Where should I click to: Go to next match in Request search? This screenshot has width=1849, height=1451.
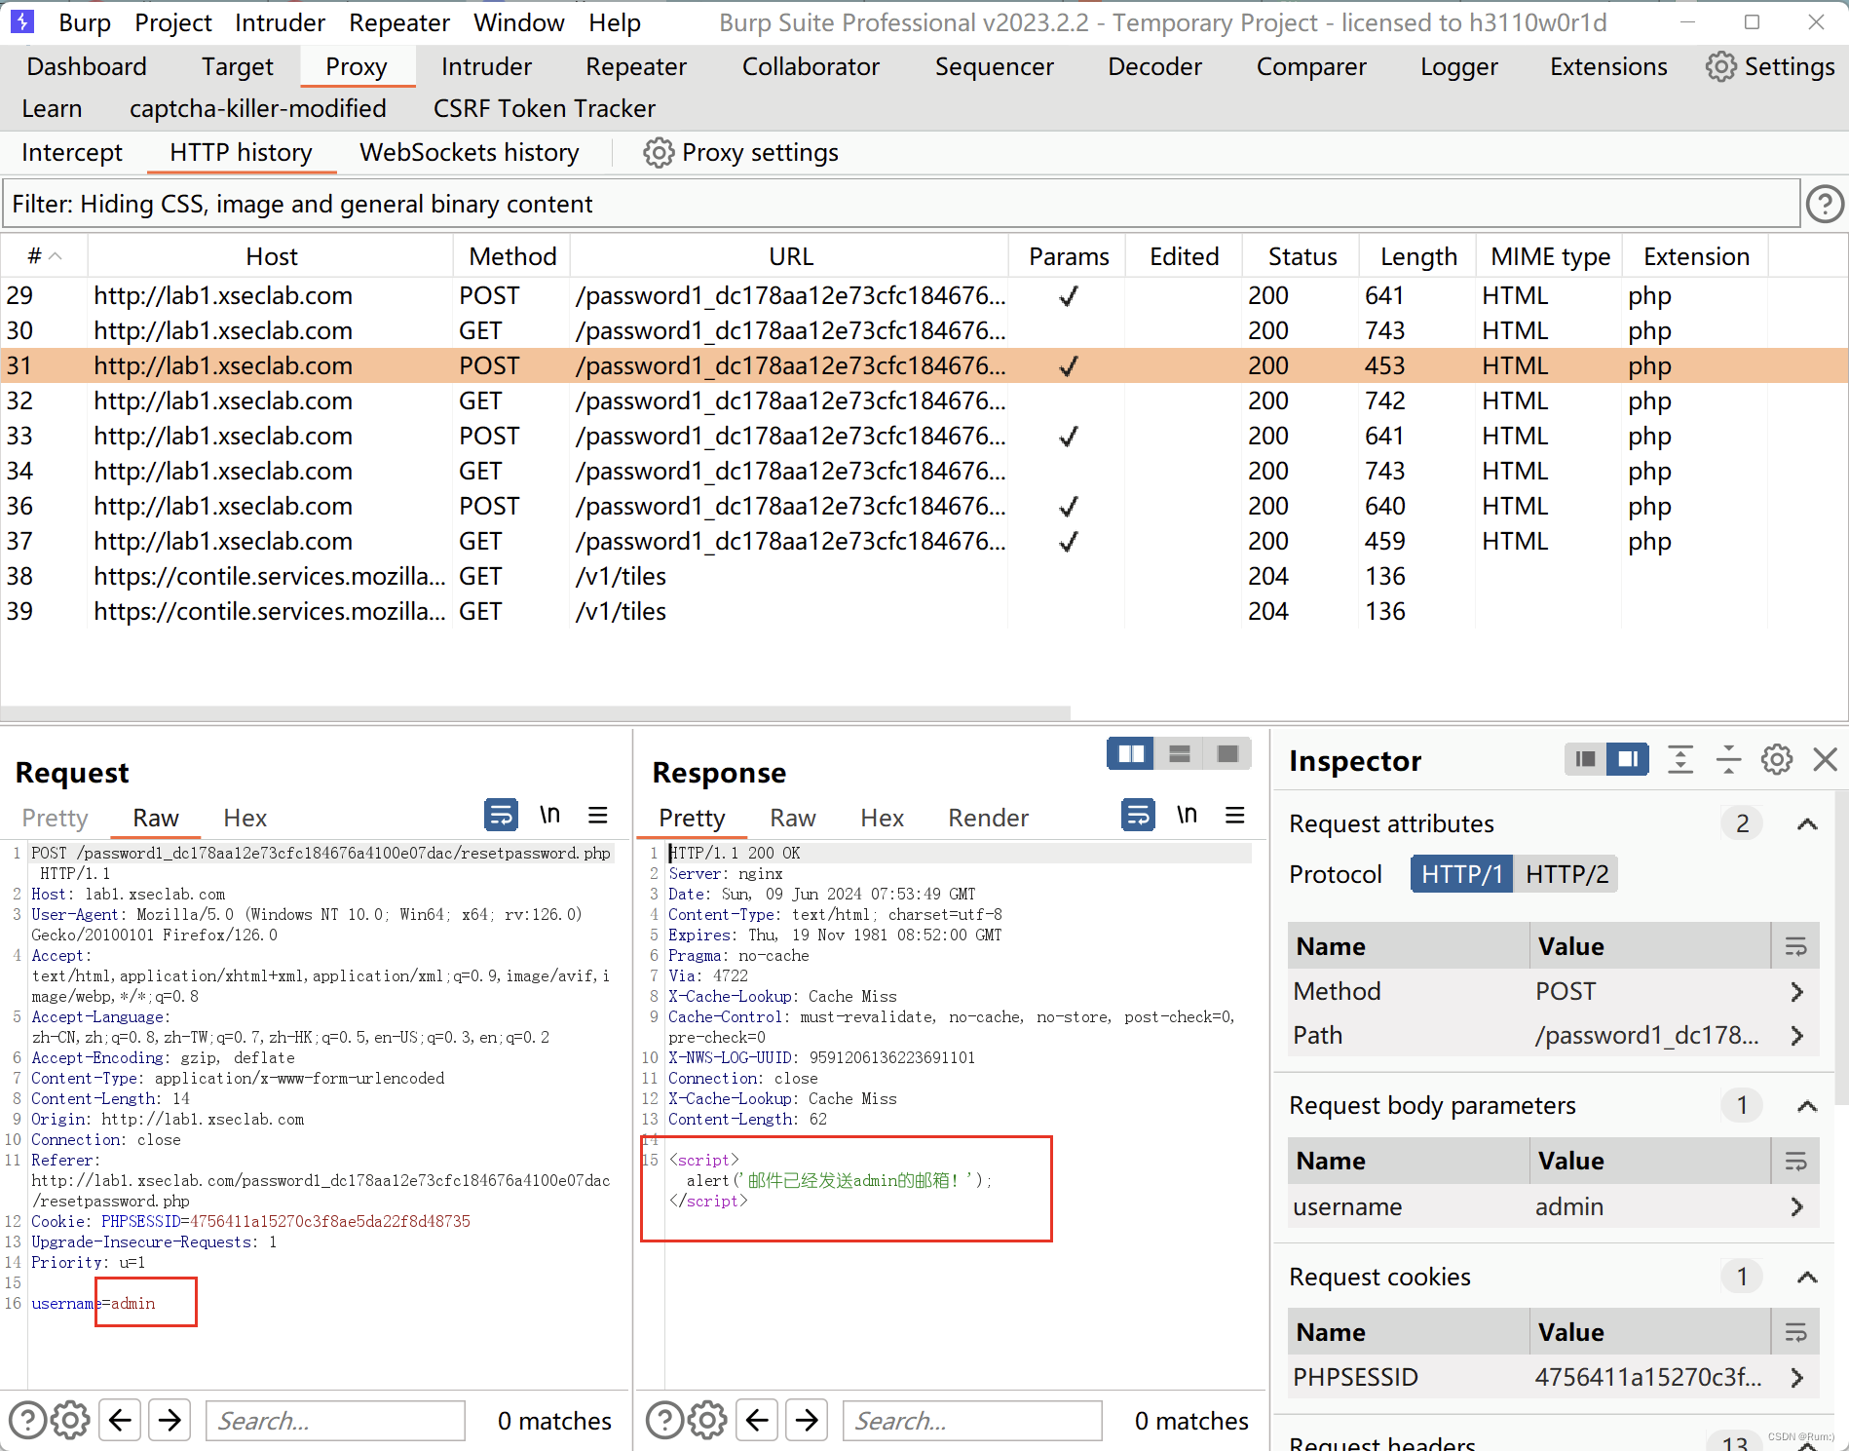(x=170, y=1420)
